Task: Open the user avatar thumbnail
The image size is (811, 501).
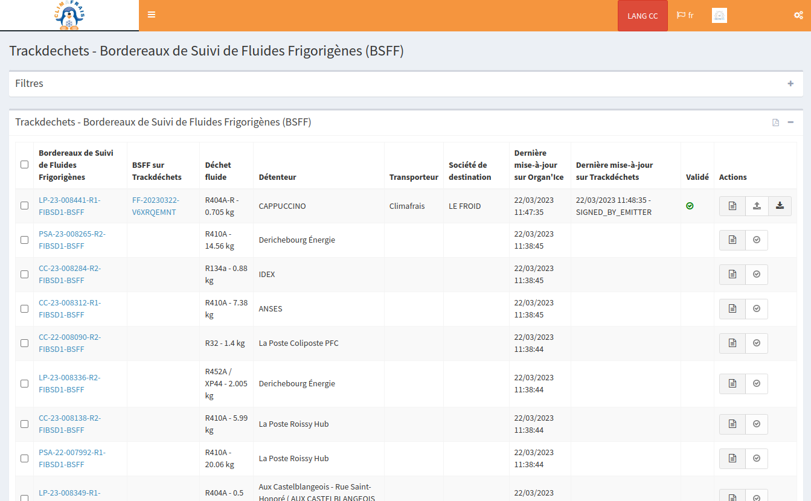Action: coord(719,16)
